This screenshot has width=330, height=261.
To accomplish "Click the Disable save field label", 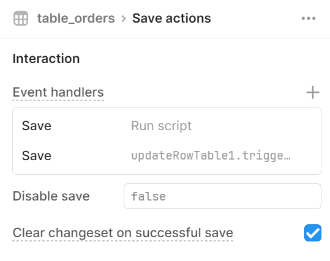I will coord(51,196).
